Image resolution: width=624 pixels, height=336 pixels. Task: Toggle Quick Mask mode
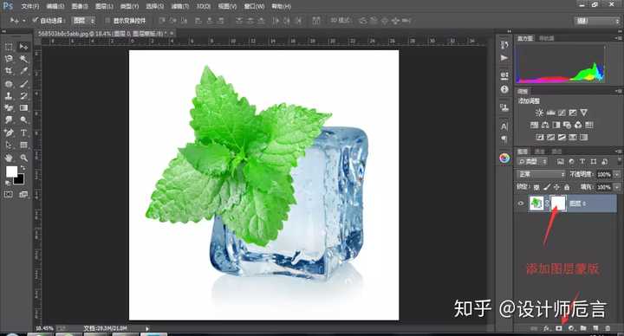click(9, 194)
